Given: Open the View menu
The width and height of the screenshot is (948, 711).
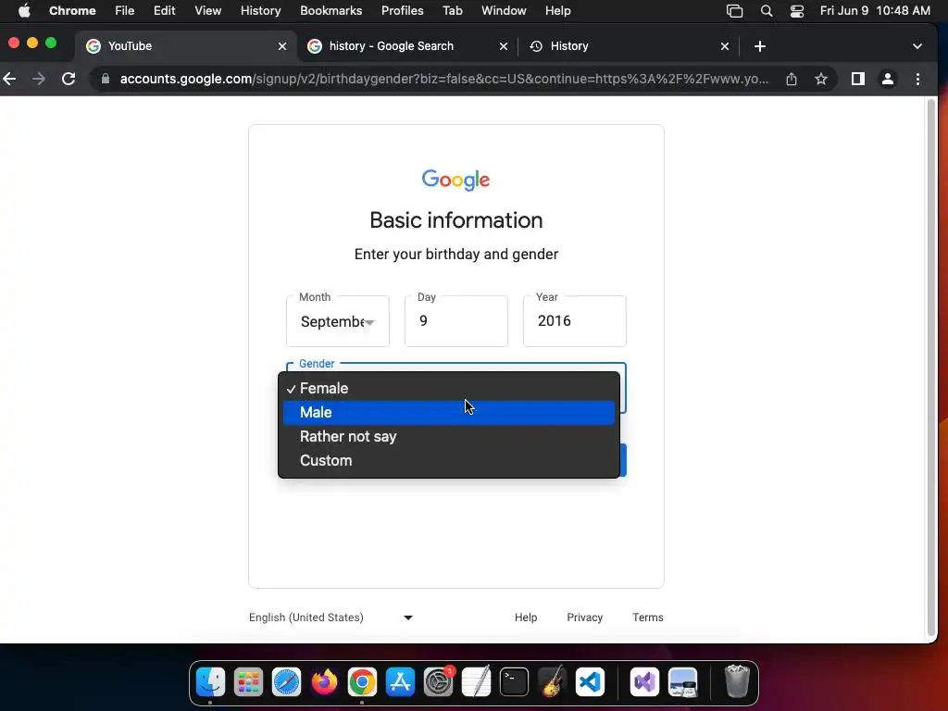Looking at the screenshot, I should (x=207, y=10).
